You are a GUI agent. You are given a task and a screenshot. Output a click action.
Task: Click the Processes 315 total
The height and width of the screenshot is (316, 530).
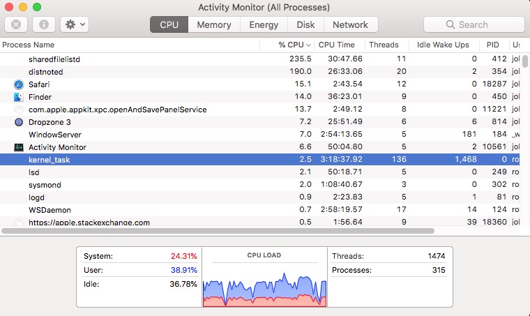(x=439, y=270)
